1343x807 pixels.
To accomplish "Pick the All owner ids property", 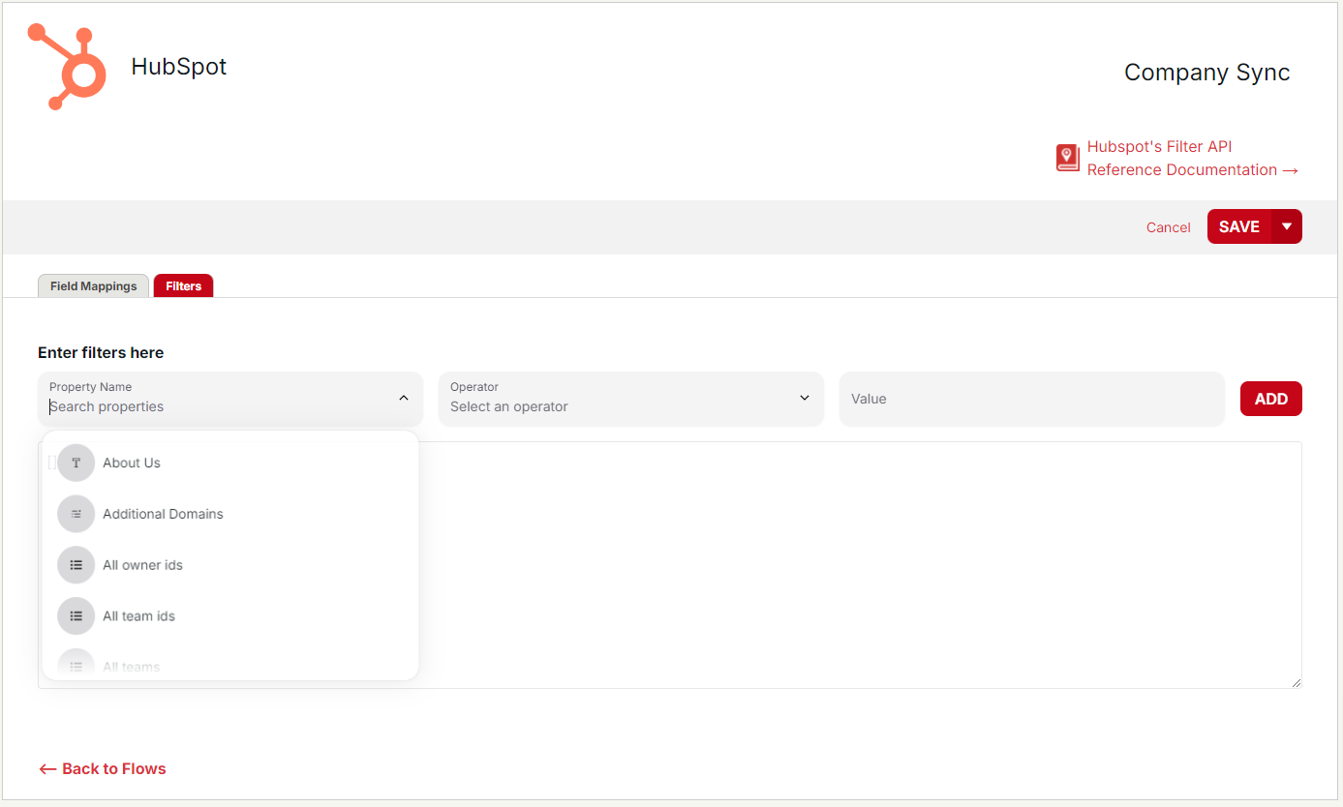I will coord(230,565).
